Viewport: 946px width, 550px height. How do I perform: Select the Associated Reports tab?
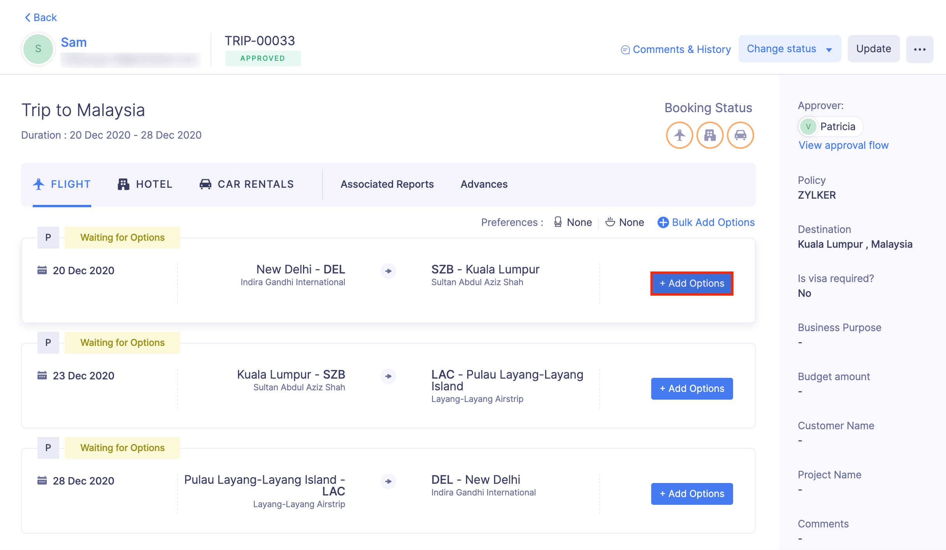(387, 184)
